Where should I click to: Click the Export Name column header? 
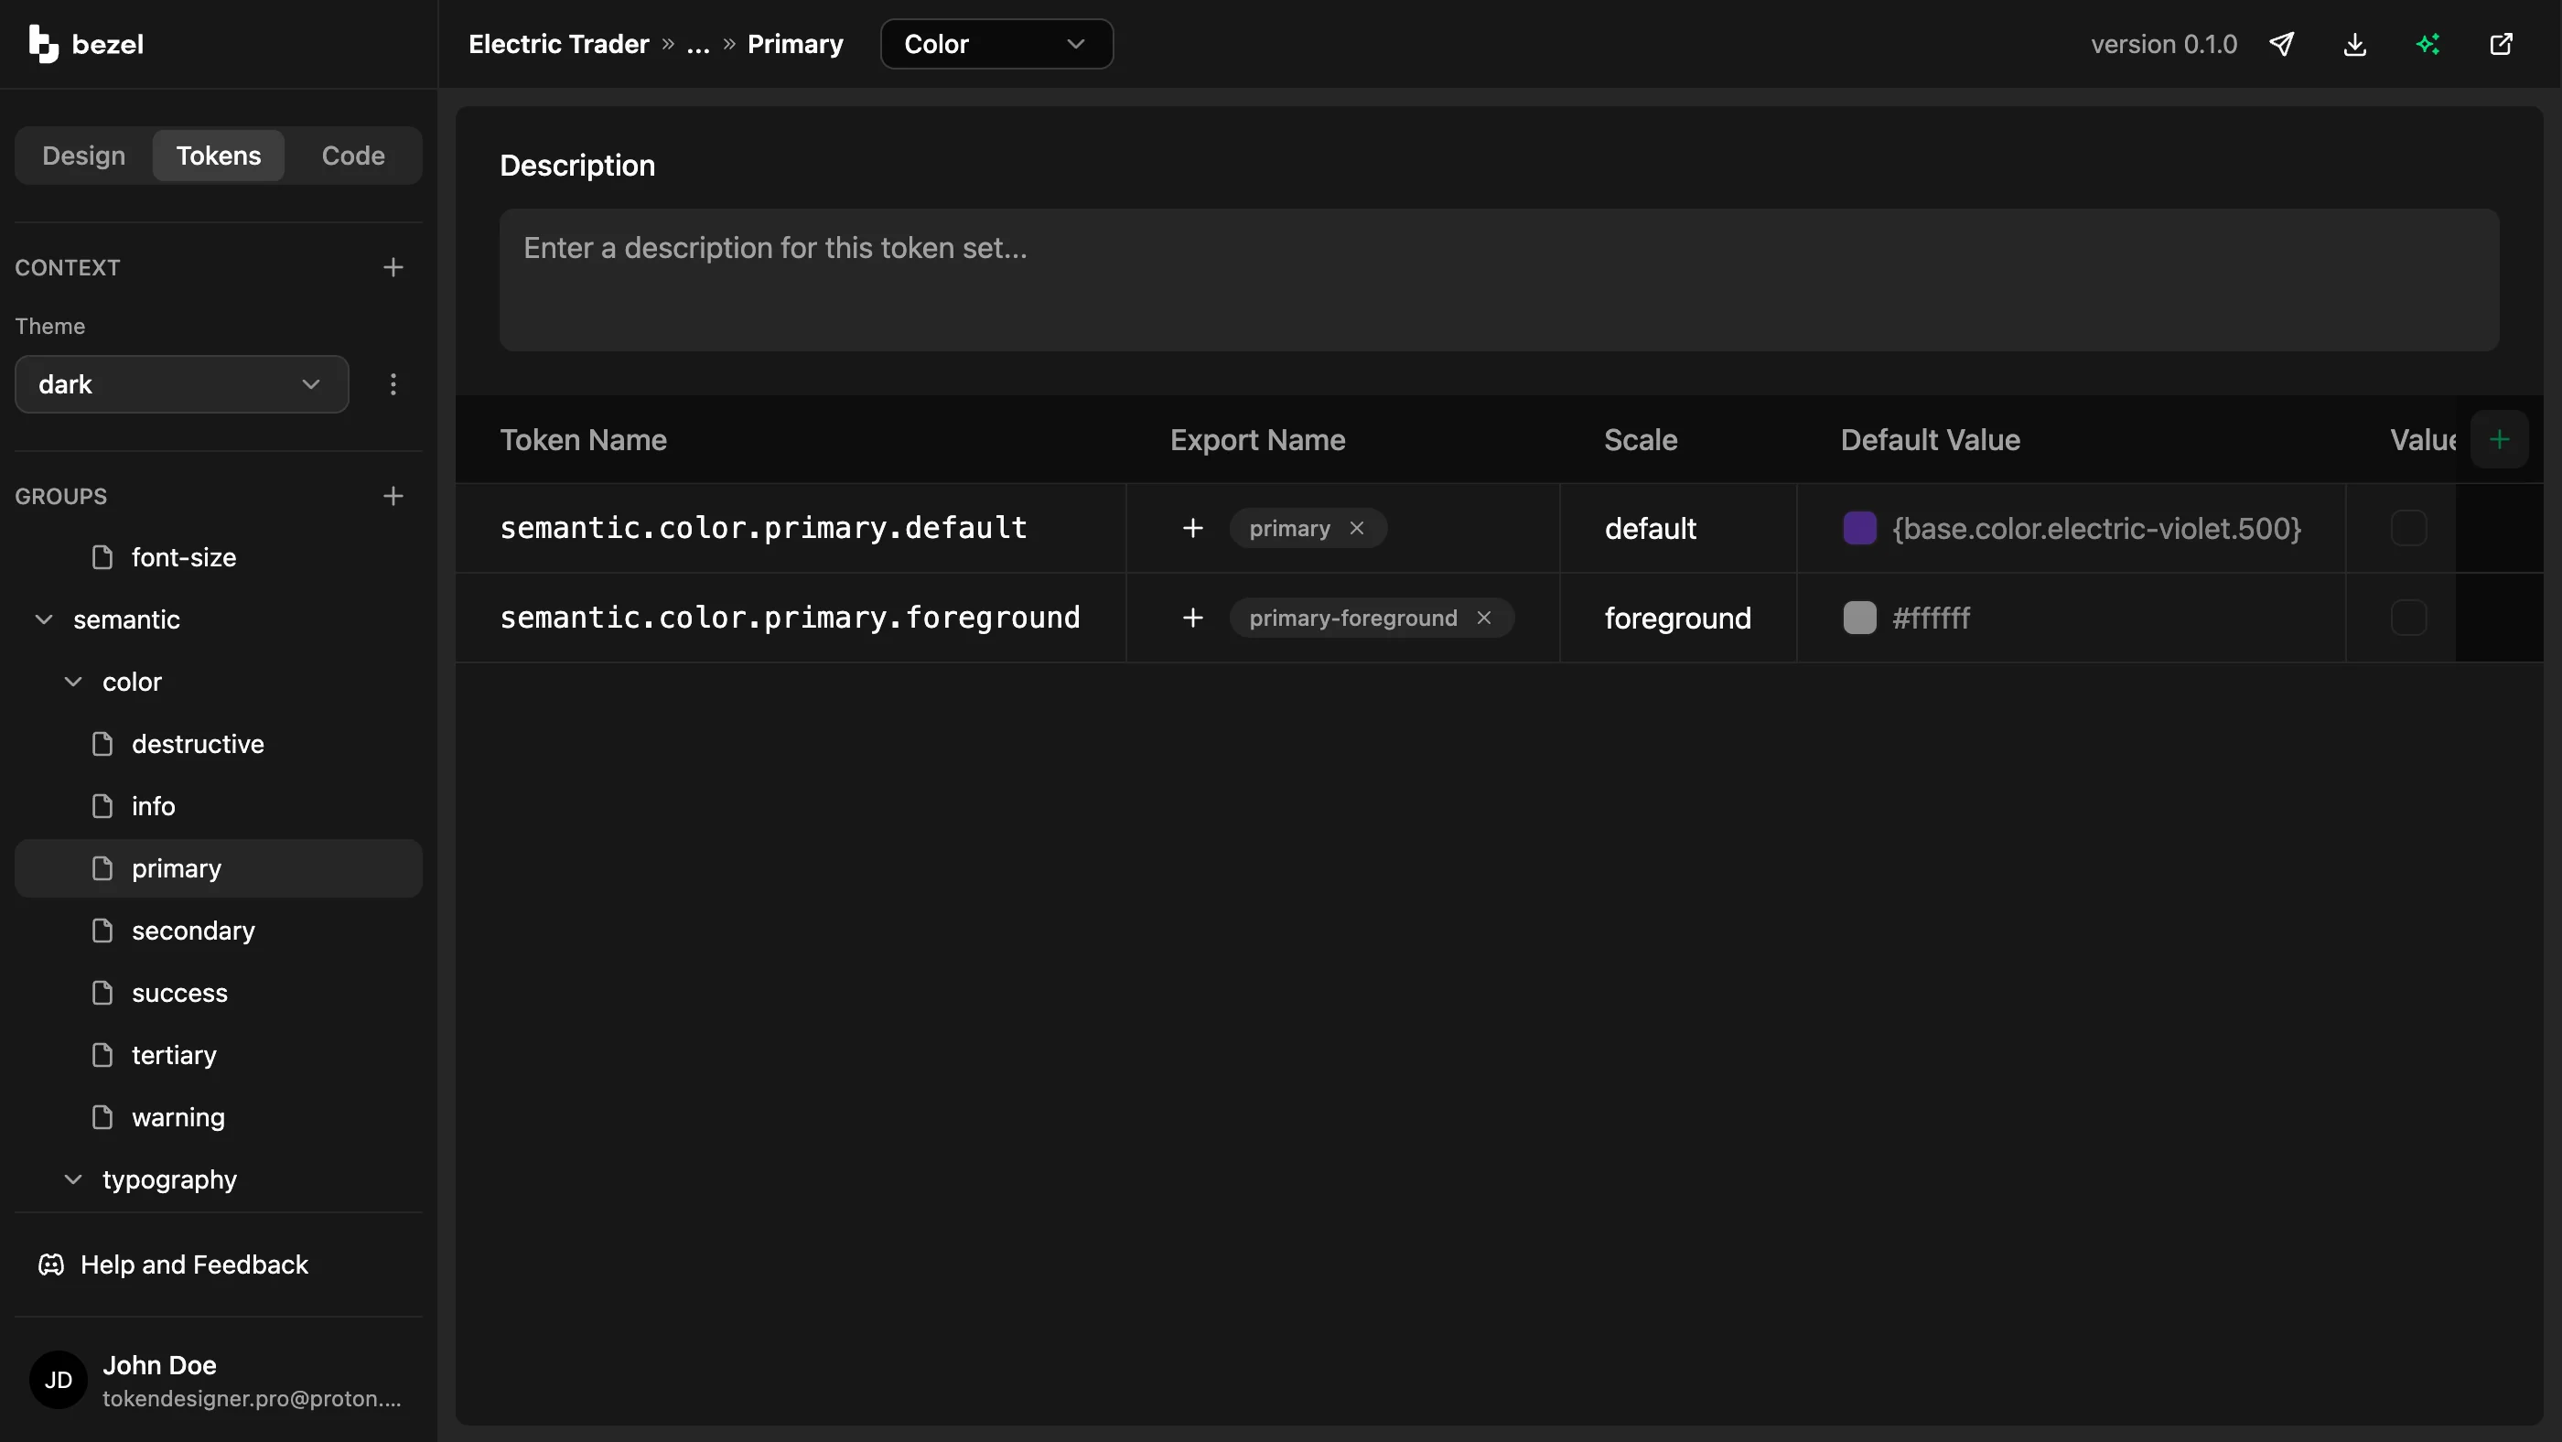coord(1257,439)
